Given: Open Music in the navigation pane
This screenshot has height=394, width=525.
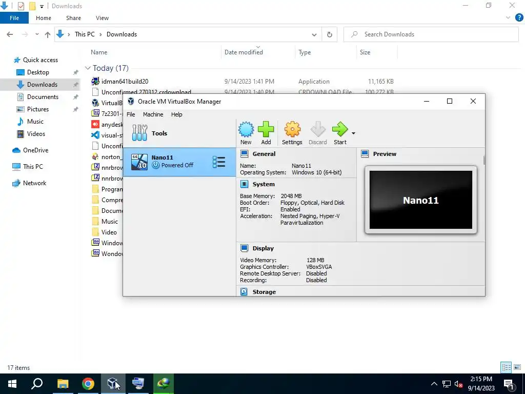Looking at the screenshot, I should (x=35, y=122).
